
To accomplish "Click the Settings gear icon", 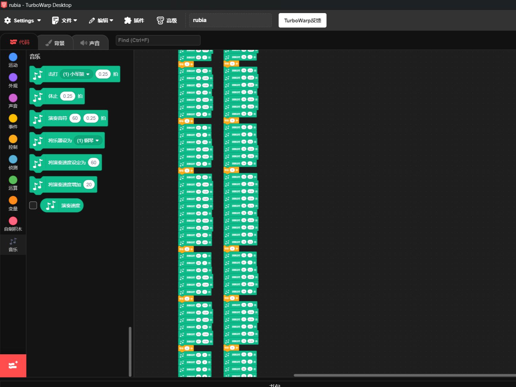I will [x=8, y=20].
